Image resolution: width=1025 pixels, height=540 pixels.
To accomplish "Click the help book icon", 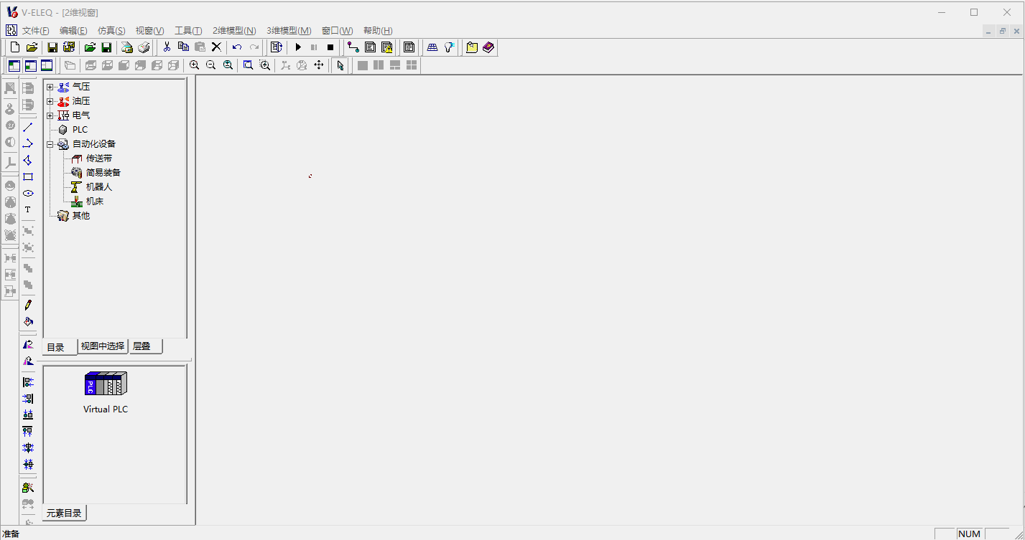I will coord(489,47).
